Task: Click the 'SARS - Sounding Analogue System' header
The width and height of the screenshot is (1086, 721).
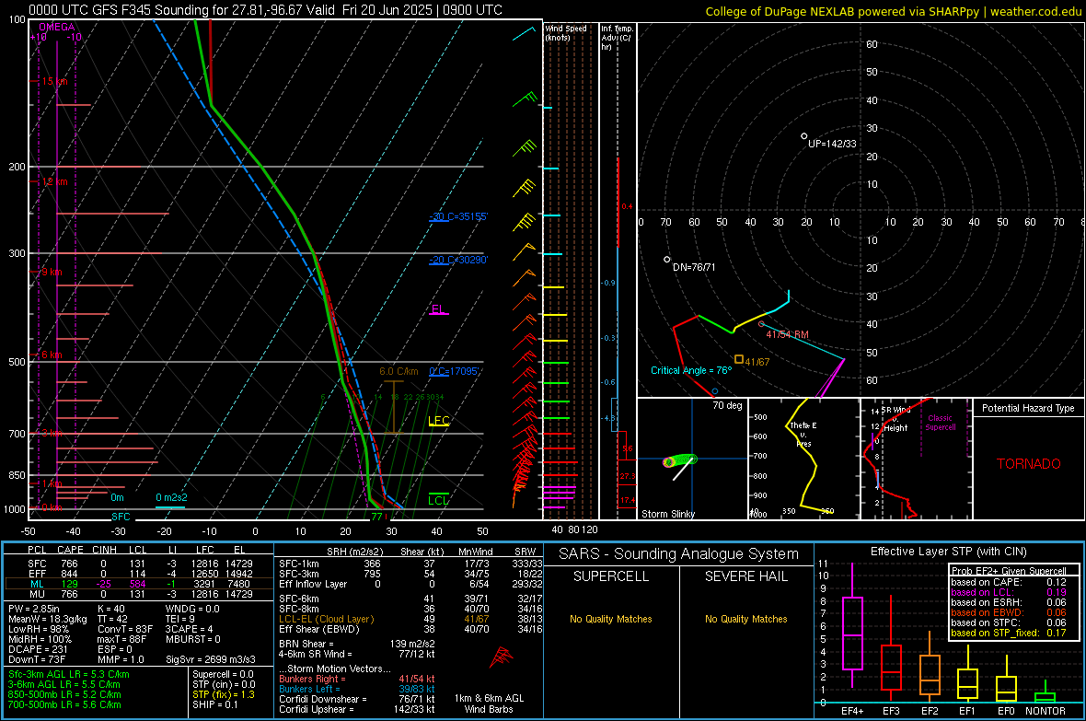Action: click(x=679, y=554)
